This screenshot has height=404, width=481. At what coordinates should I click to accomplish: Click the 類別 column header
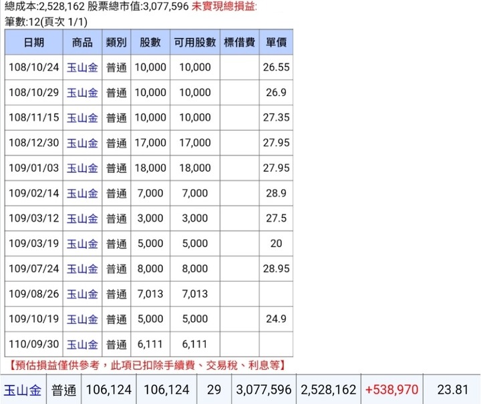(116, 42)
